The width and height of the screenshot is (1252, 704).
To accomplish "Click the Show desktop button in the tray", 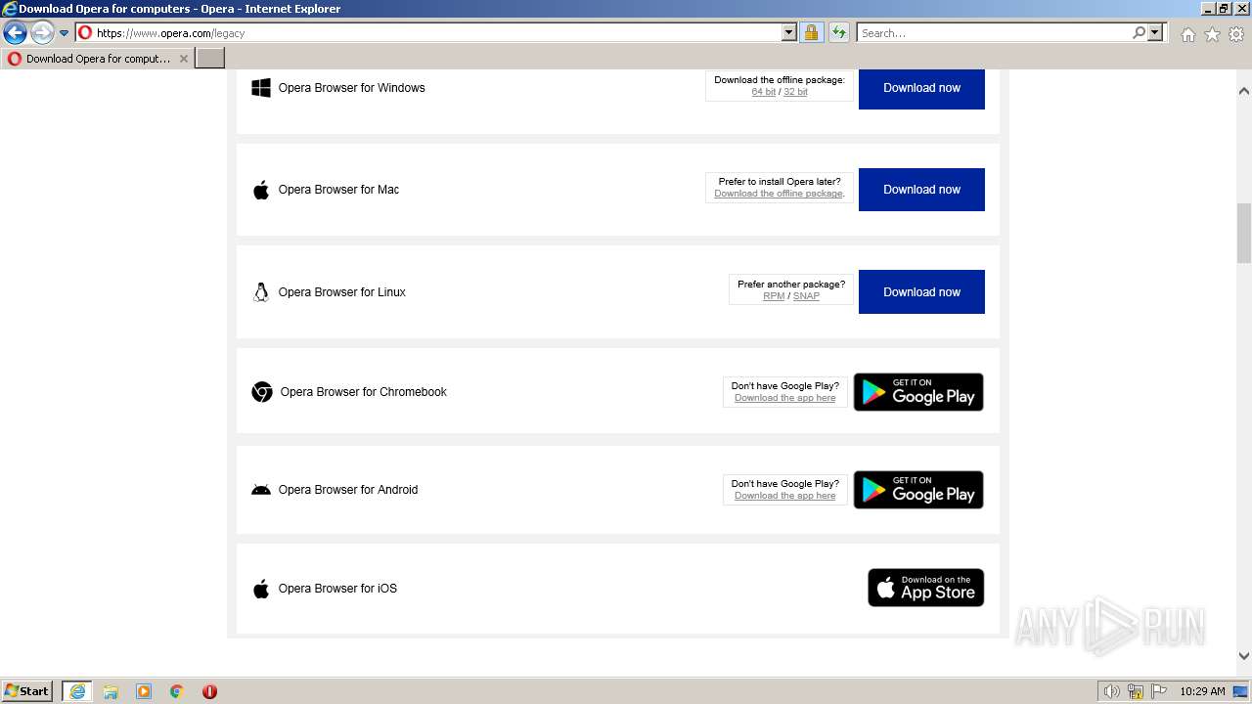I will coord(1240,691).
